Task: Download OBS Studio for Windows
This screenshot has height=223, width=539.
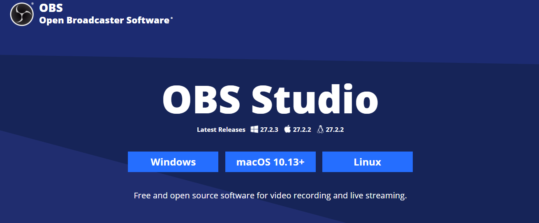Action: [173, 162]
